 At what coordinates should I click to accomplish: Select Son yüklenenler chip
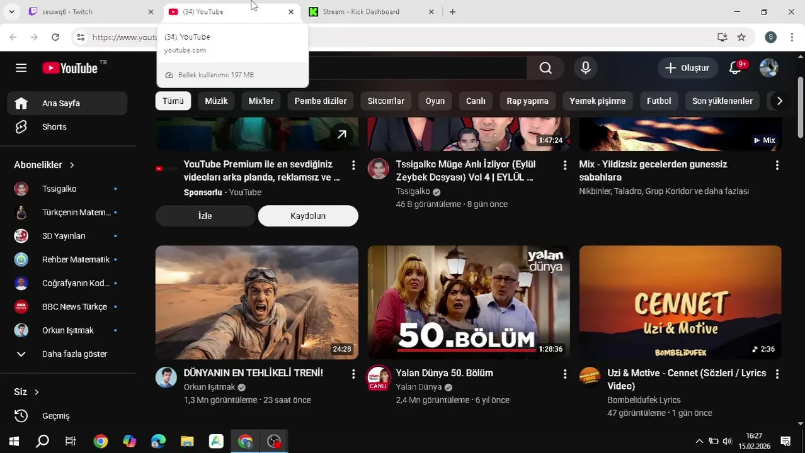722,101
